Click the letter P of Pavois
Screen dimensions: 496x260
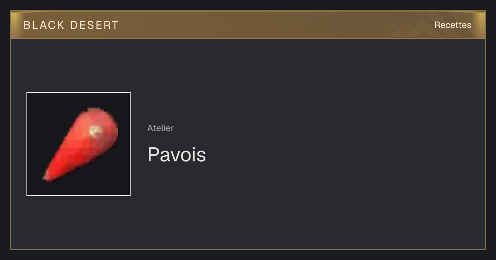point(153,155)
